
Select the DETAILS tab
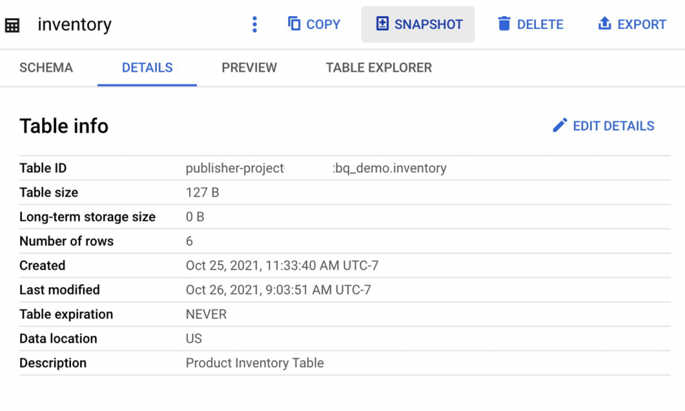click(x=147, y=68)
